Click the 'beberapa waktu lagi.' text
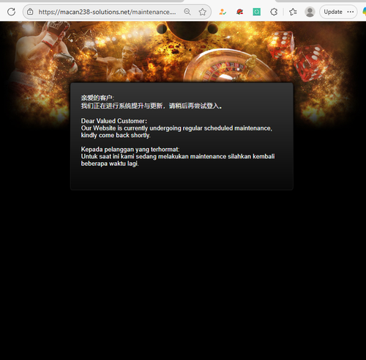 tap(110, 164)
